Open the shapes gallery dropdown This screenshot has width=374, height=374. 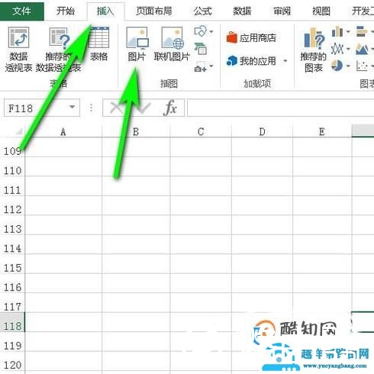click(203, 31)
